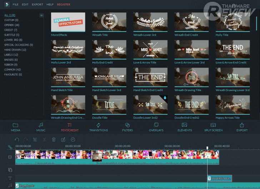Switch to the FILTERS tab
260x189 pixels.
point(127,127)
